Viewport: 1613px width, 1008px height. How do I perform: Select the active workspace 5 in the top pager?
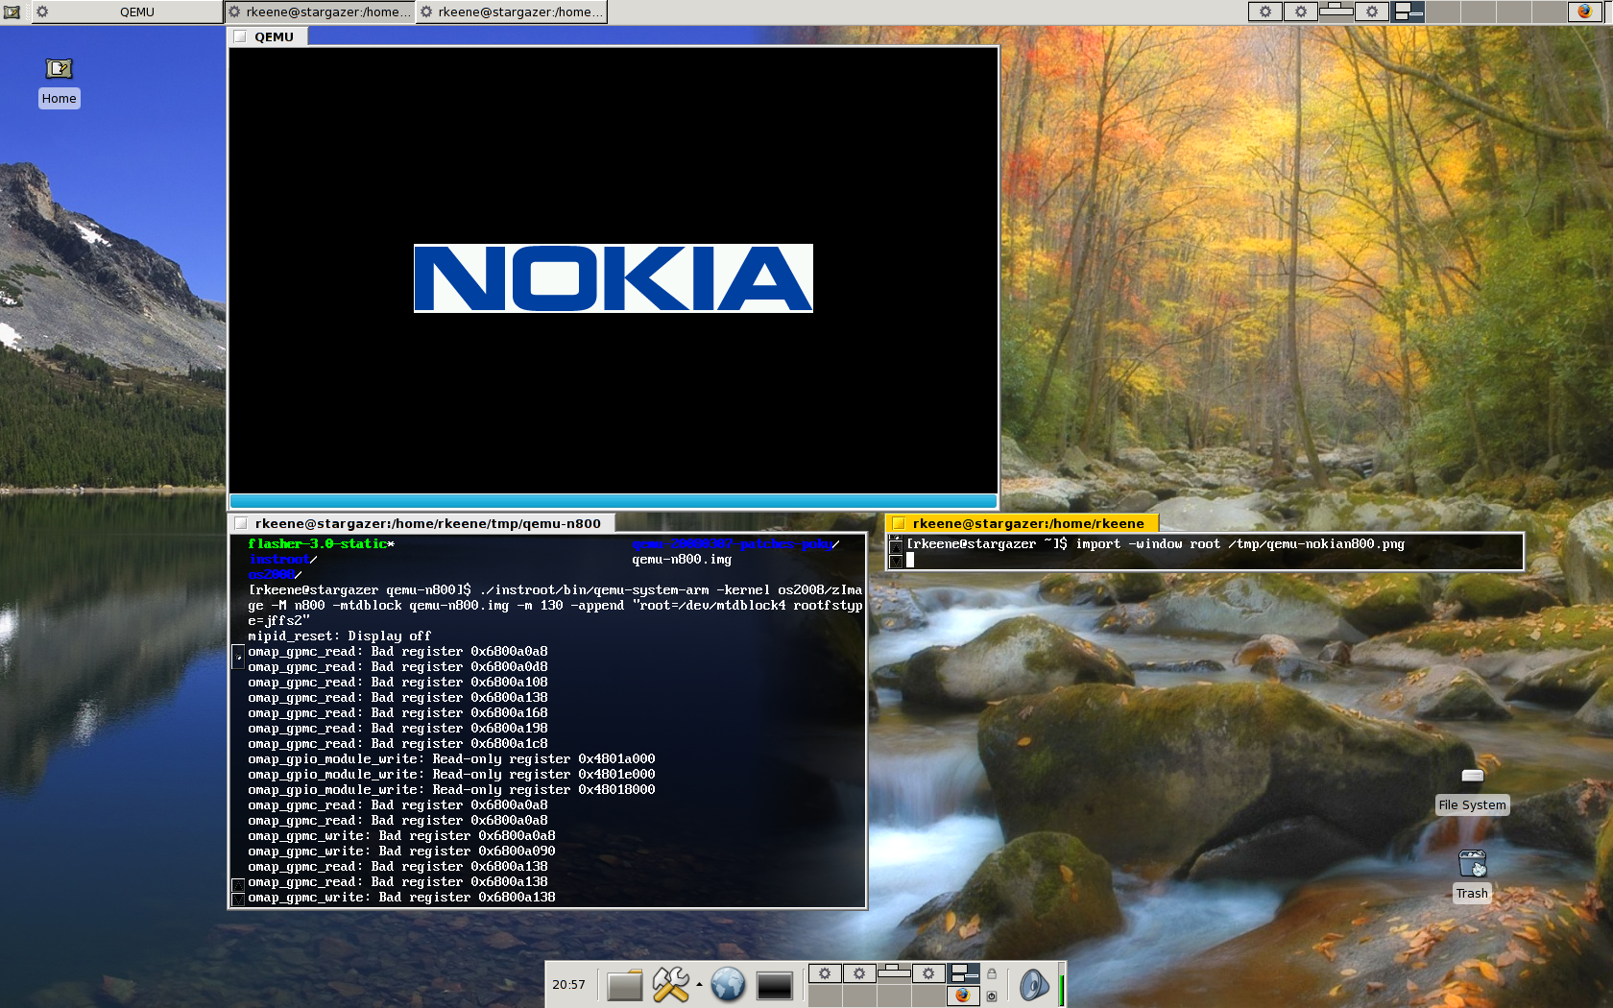1408,12
